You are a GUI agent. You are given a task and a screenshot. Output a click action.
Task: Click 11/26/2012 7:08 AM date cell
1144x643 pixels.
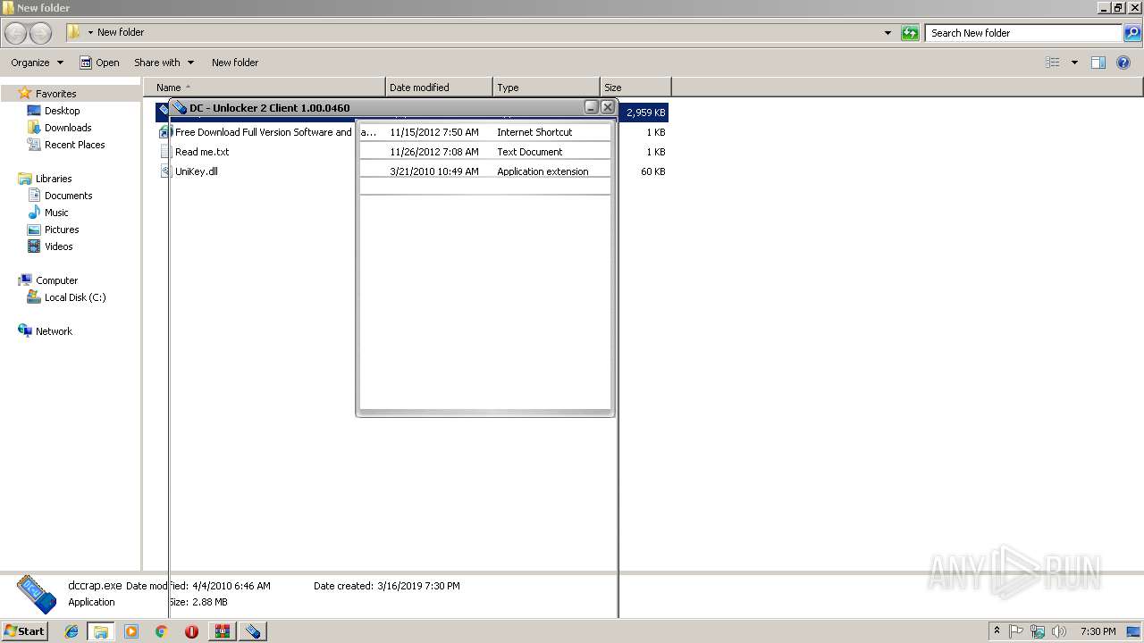coord(434,152)
